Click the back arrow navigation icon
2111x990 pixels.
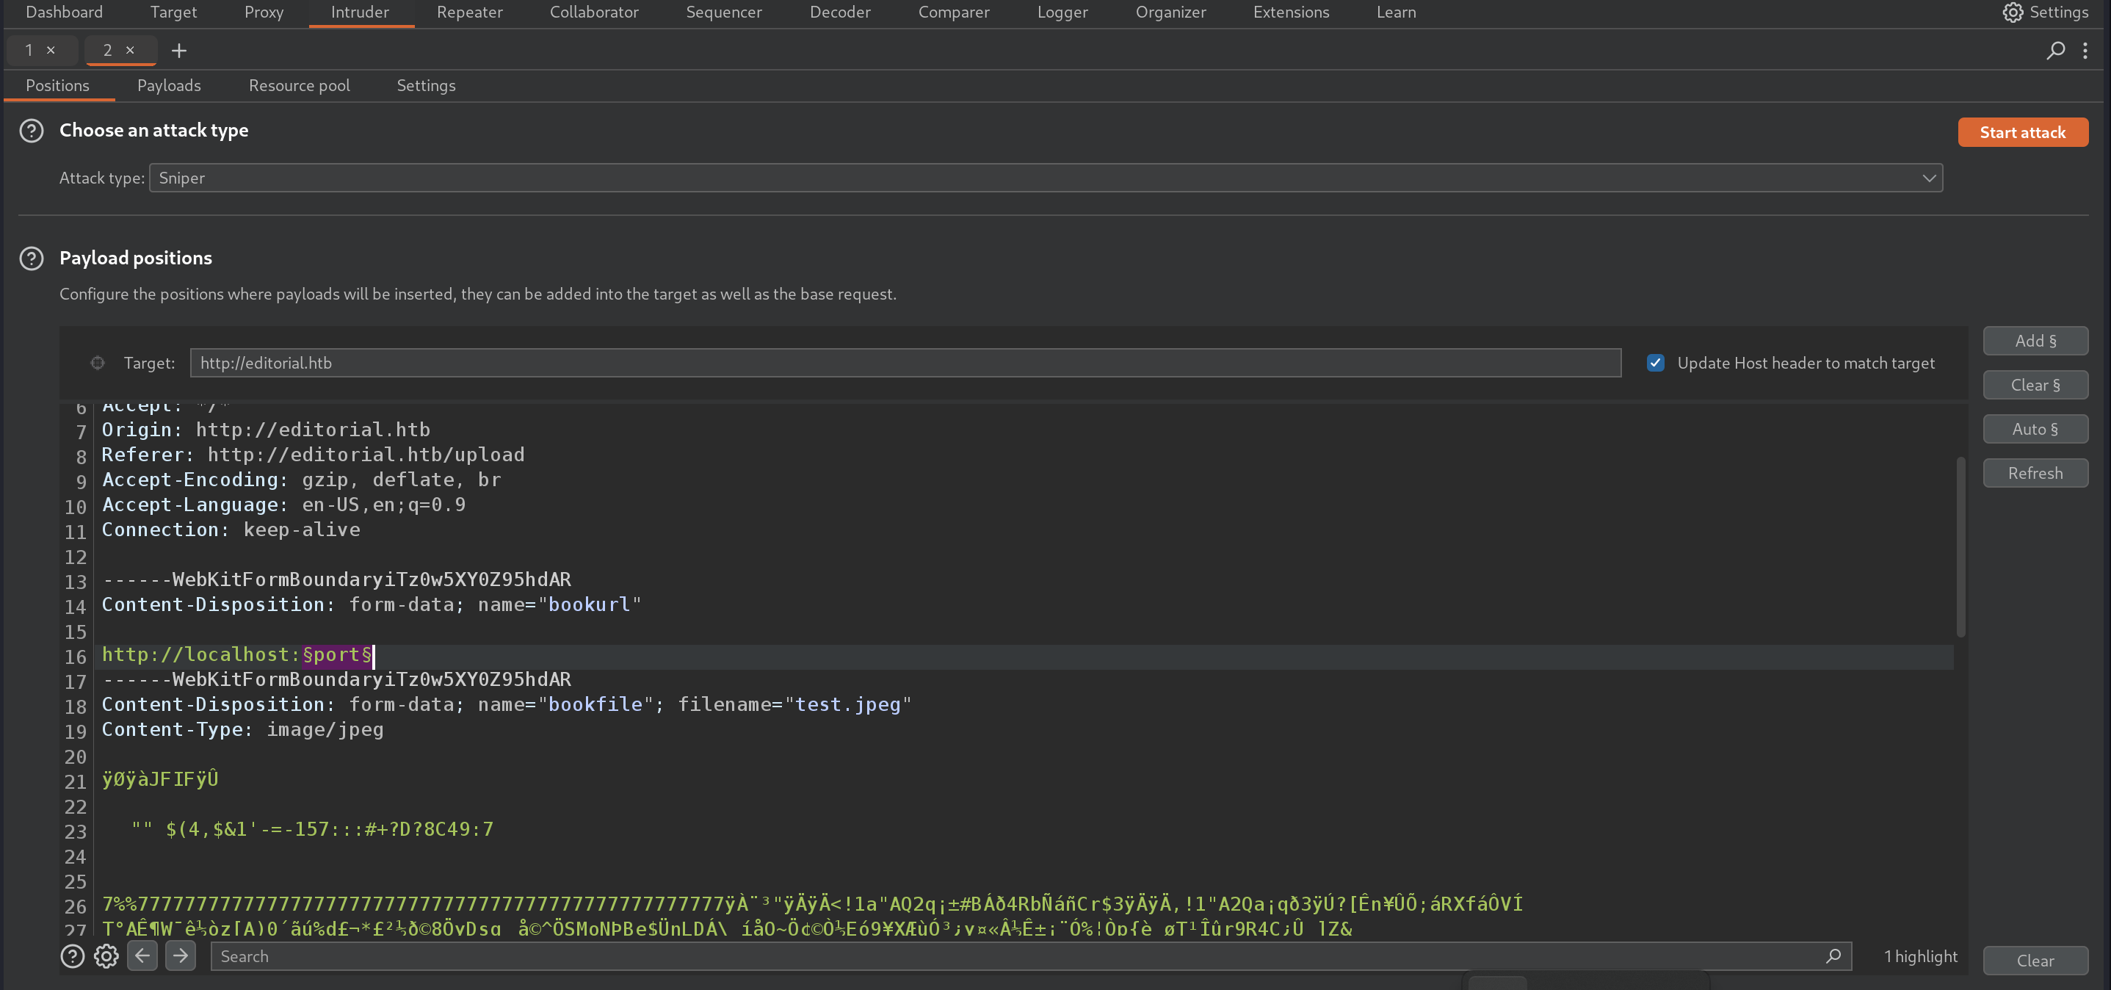tap(142, 956)
